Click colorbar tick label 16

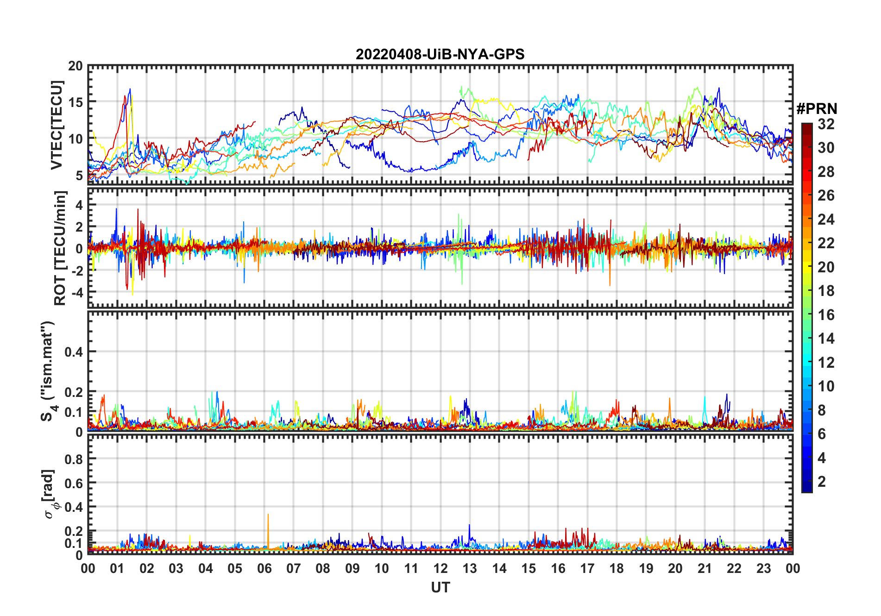(x=826, y=315)
